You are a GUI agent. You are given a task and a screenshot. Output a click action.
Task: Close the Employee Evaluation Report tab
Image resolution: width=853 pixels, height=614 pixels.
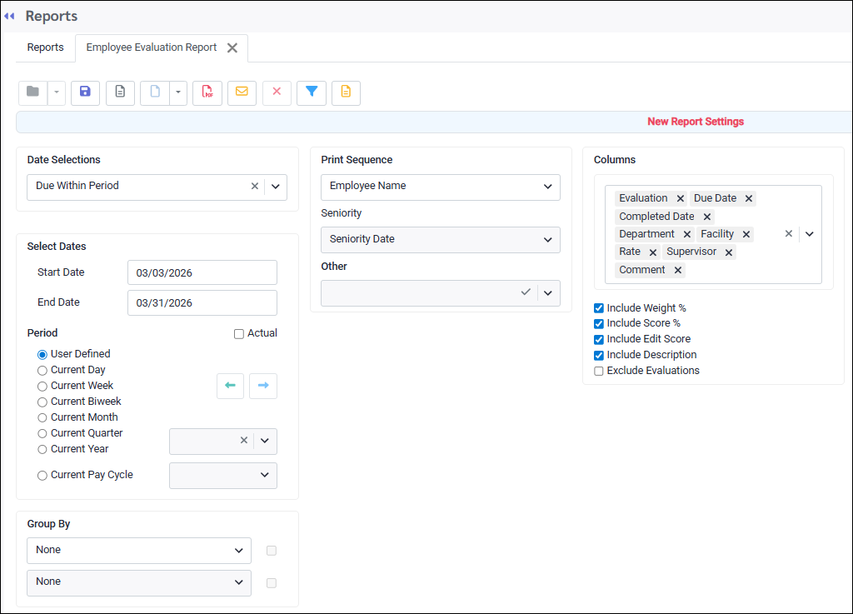232,48
